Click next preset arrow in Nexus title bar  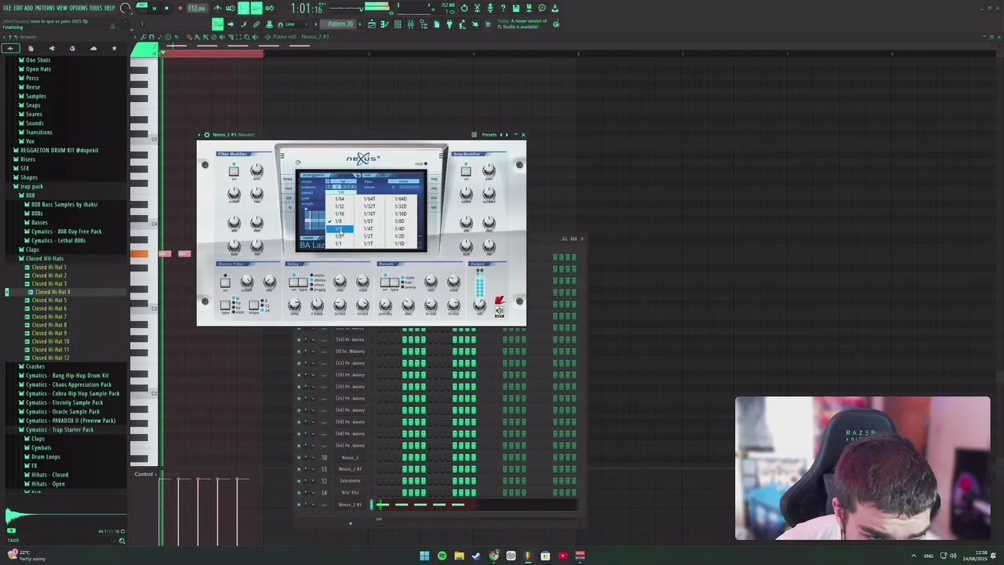click(506, 135)
